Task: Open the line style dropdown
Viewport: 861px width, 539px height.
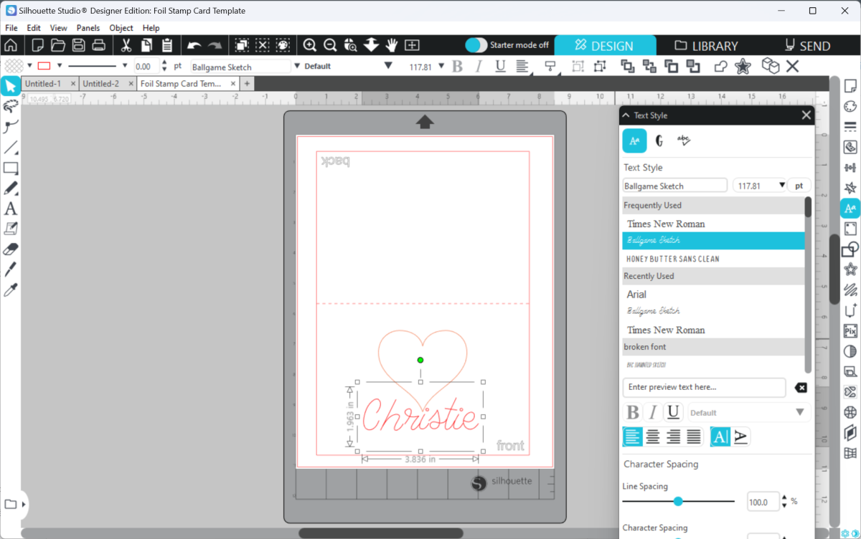Action: coord(125,66)
